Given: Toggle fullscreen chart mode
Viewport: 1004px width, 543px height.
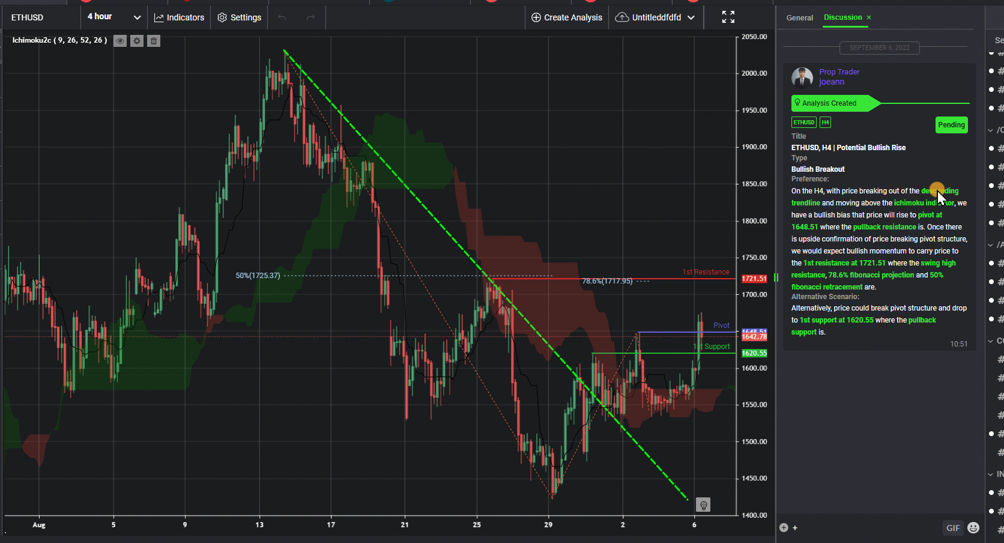Looking at the screenshot, I should click(x=728, y=17).
